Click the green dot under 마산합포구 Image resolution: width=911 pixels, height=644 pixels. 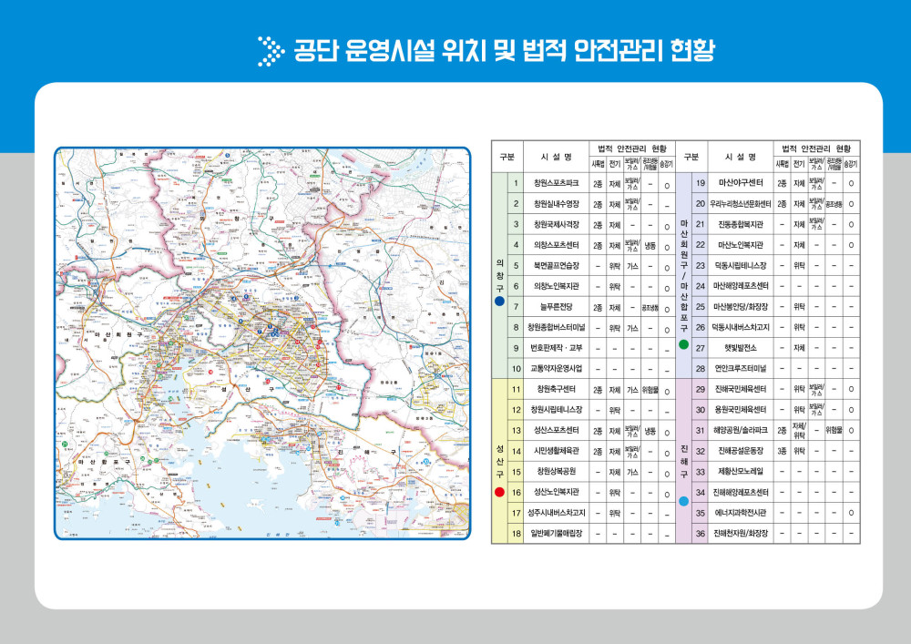683,344
